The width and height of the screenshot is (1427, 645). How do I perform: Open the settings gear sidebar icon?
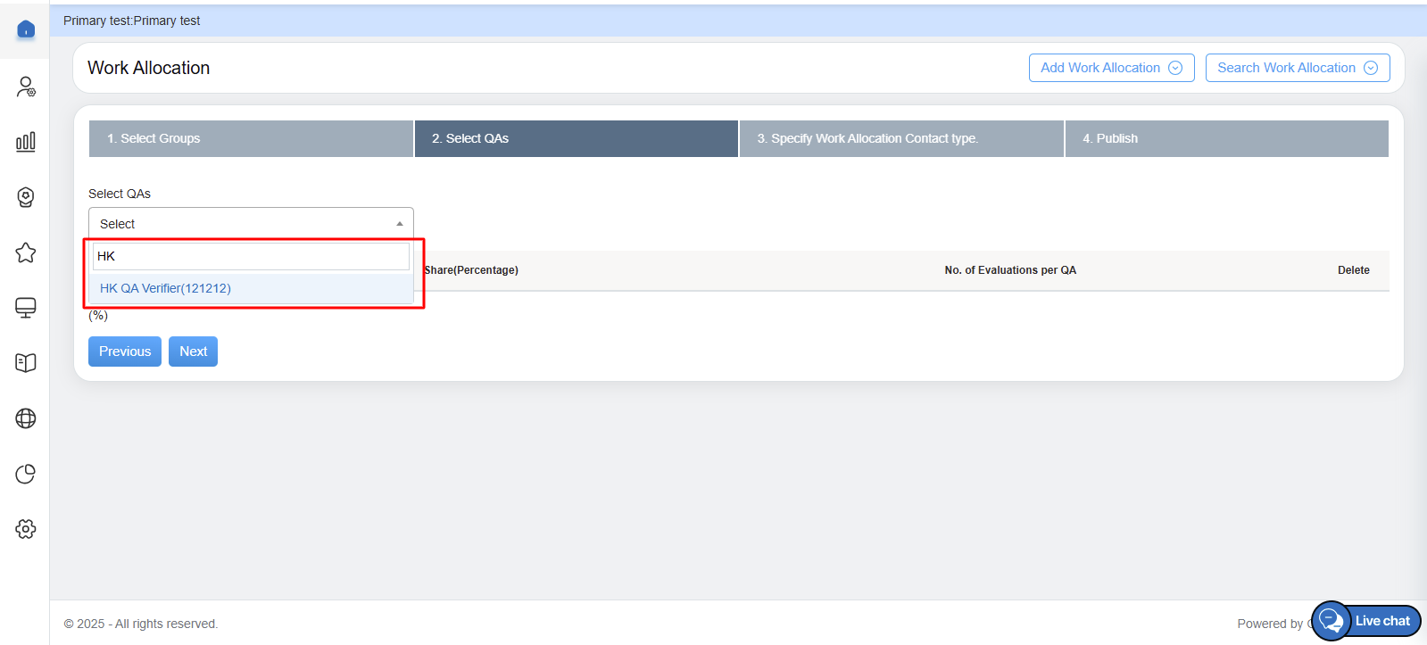pos(26,529)
